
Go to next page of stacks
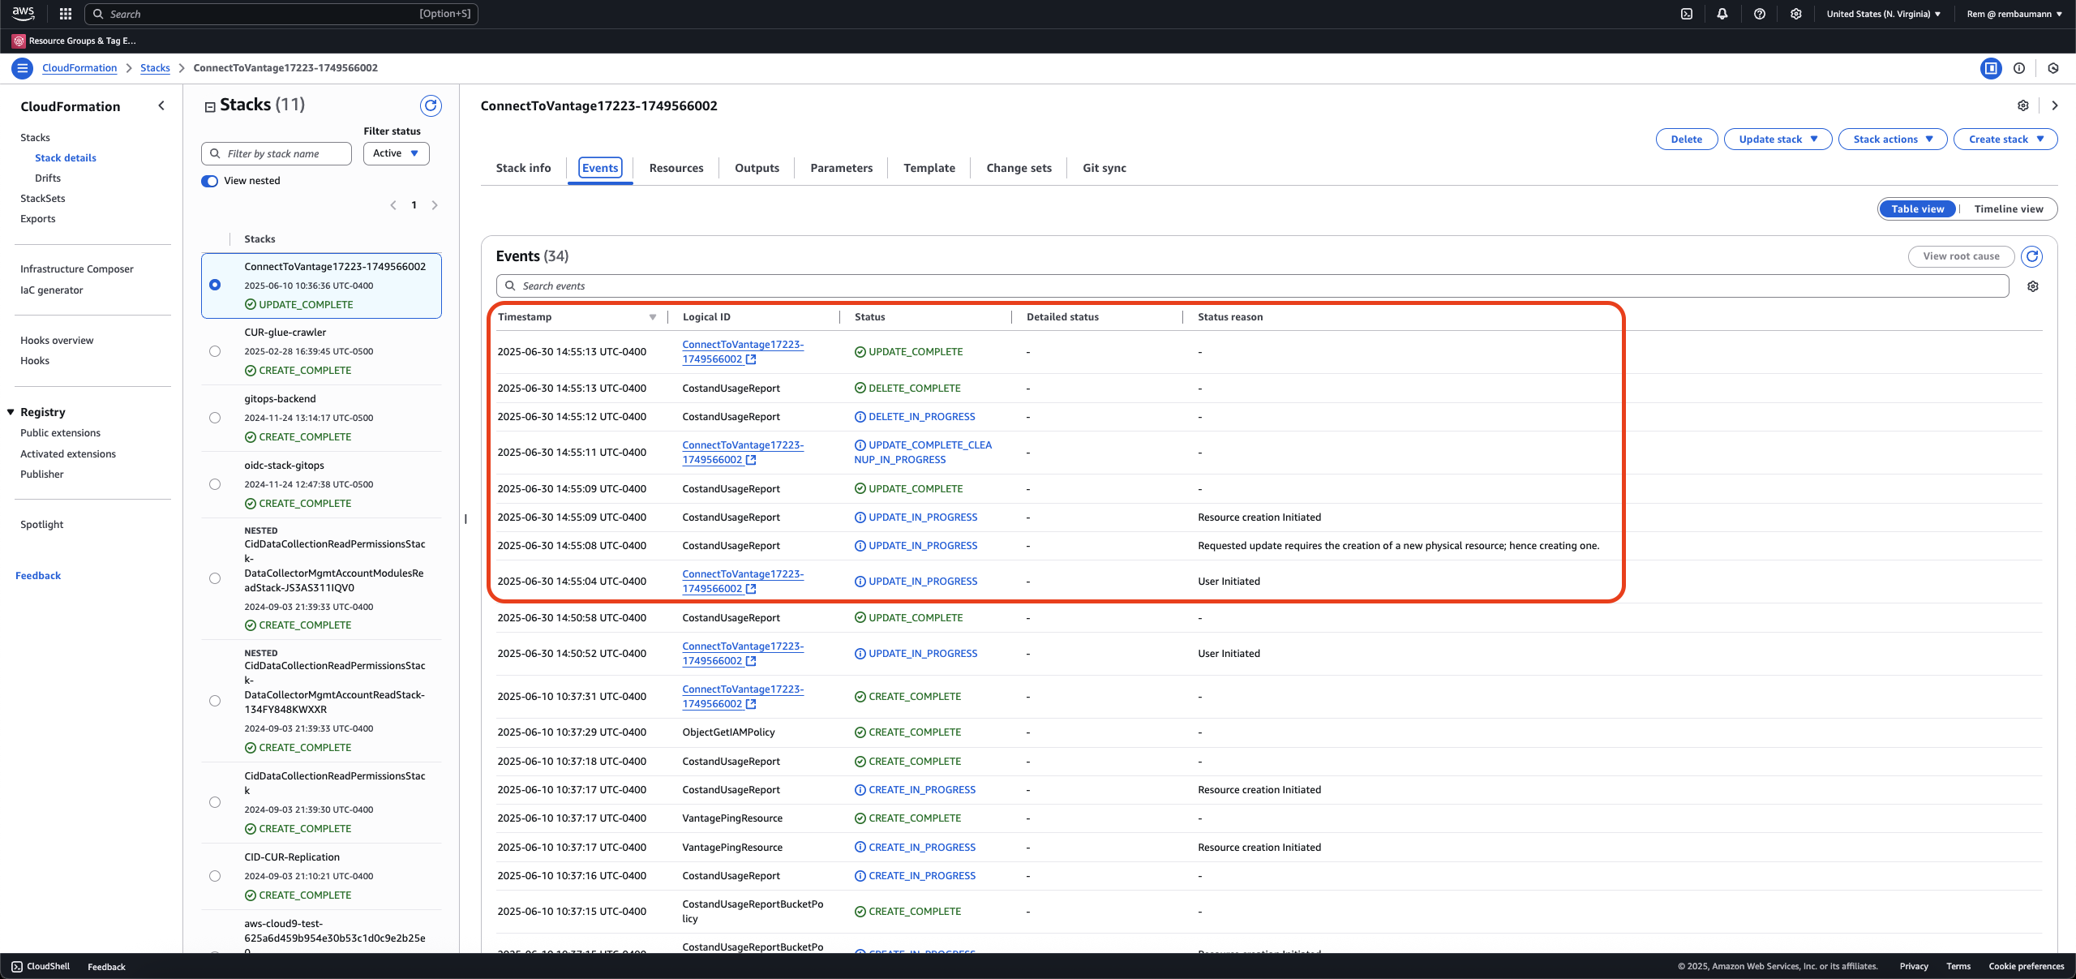click(435, 205)
